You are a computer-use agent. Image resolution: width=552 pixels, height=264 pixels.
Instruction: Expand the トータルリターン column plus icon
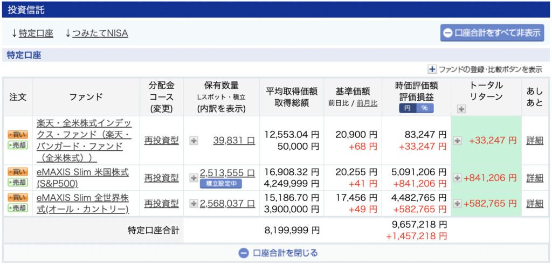pyautogui.click(x=461, y=109)
